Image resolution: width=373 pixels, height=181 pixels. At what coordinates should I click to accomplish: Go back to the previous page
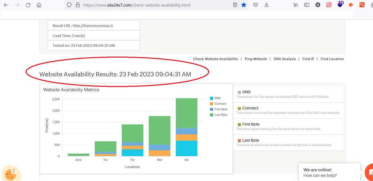pos(6,5)
